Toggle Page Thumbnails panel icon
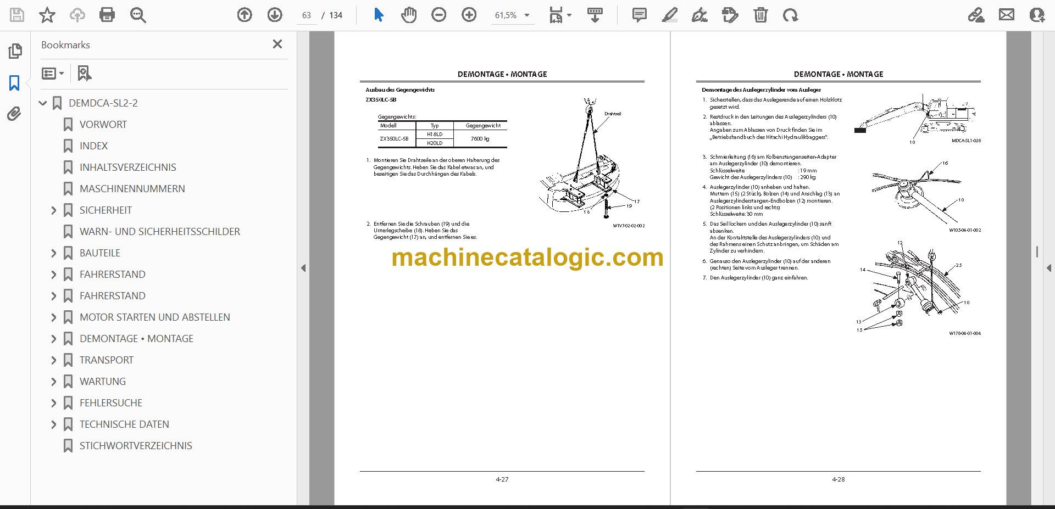 tap(15, 51)
